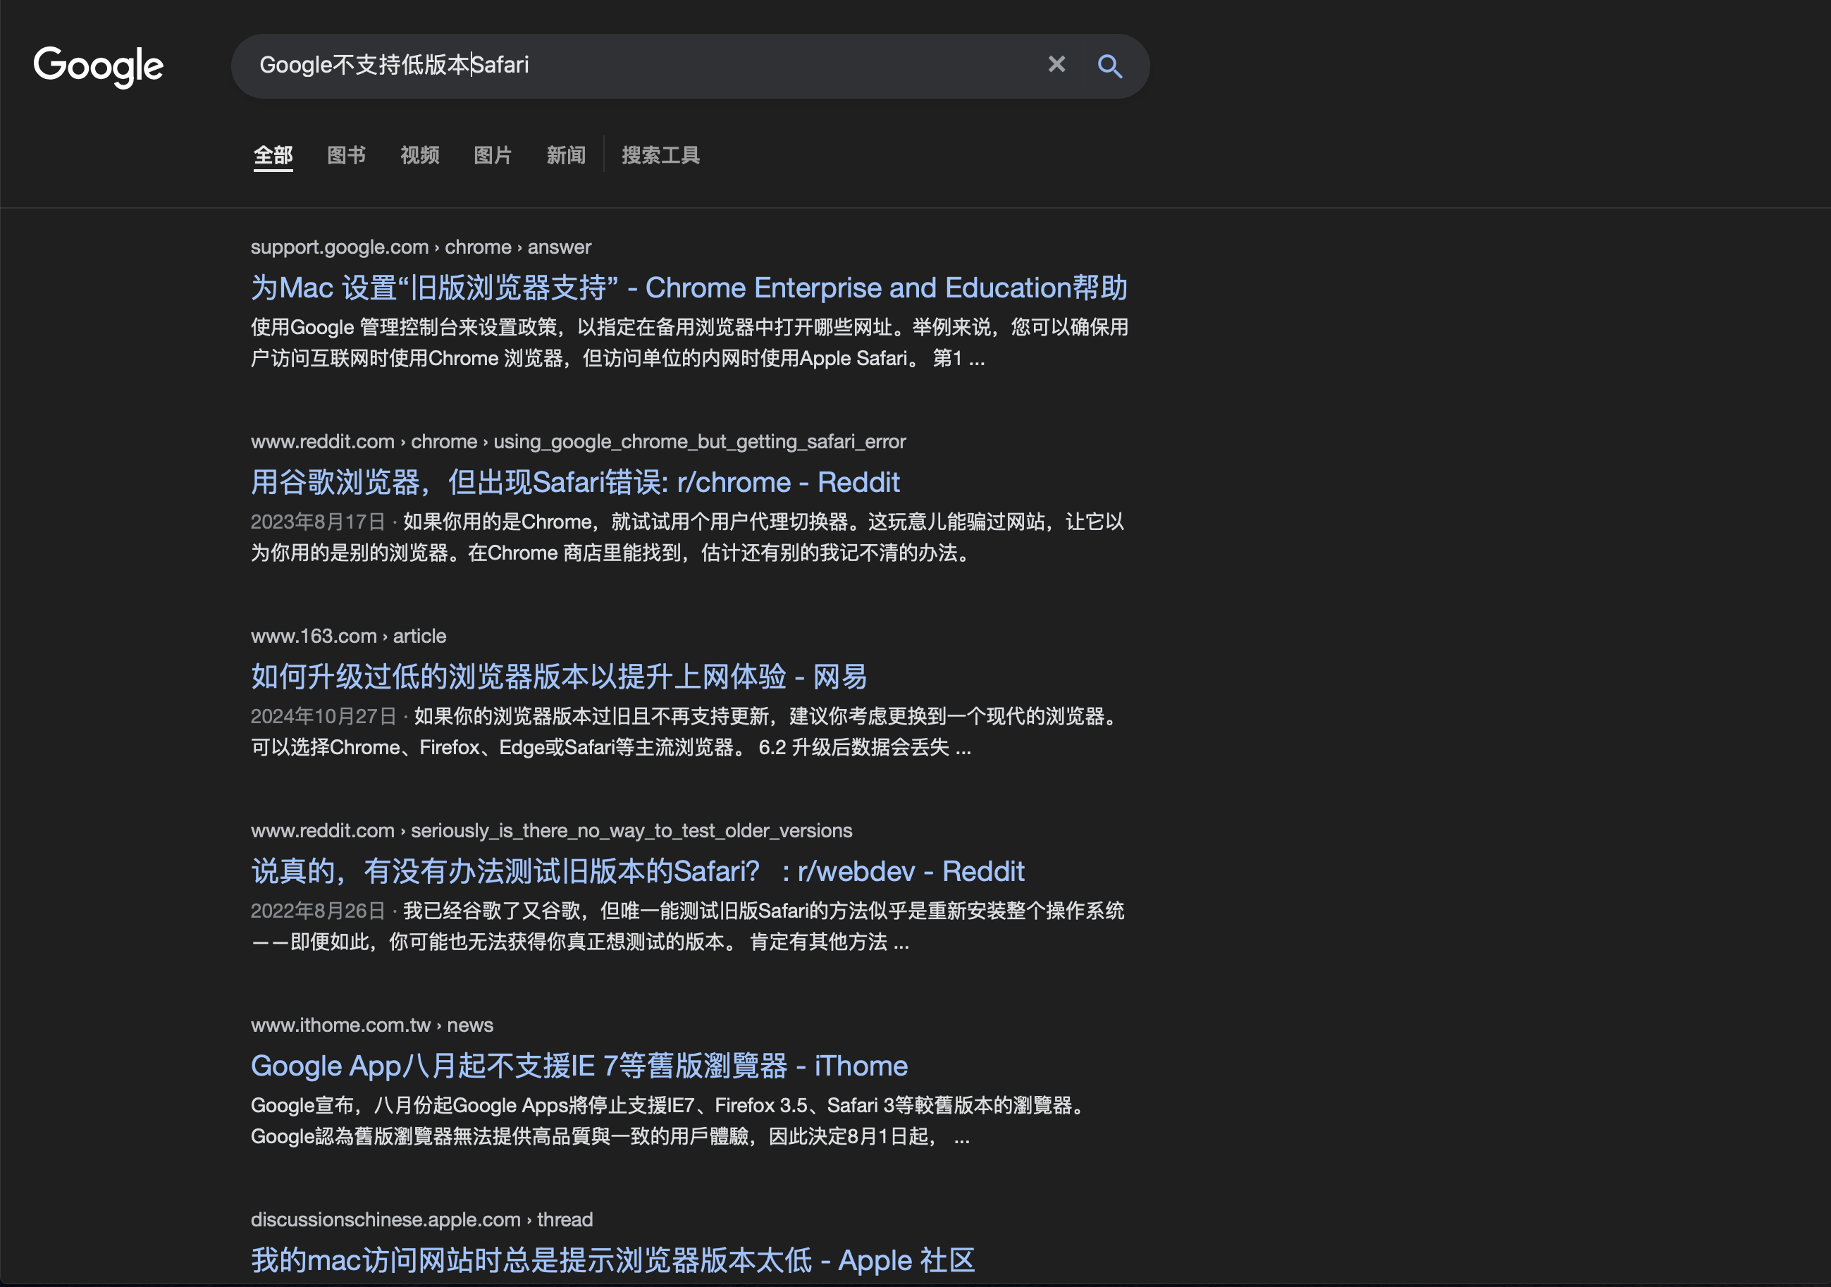Open the 如何升级过低的浏览器版本 网易 result
The image size is (1831, 1287).
click(558, 677)
